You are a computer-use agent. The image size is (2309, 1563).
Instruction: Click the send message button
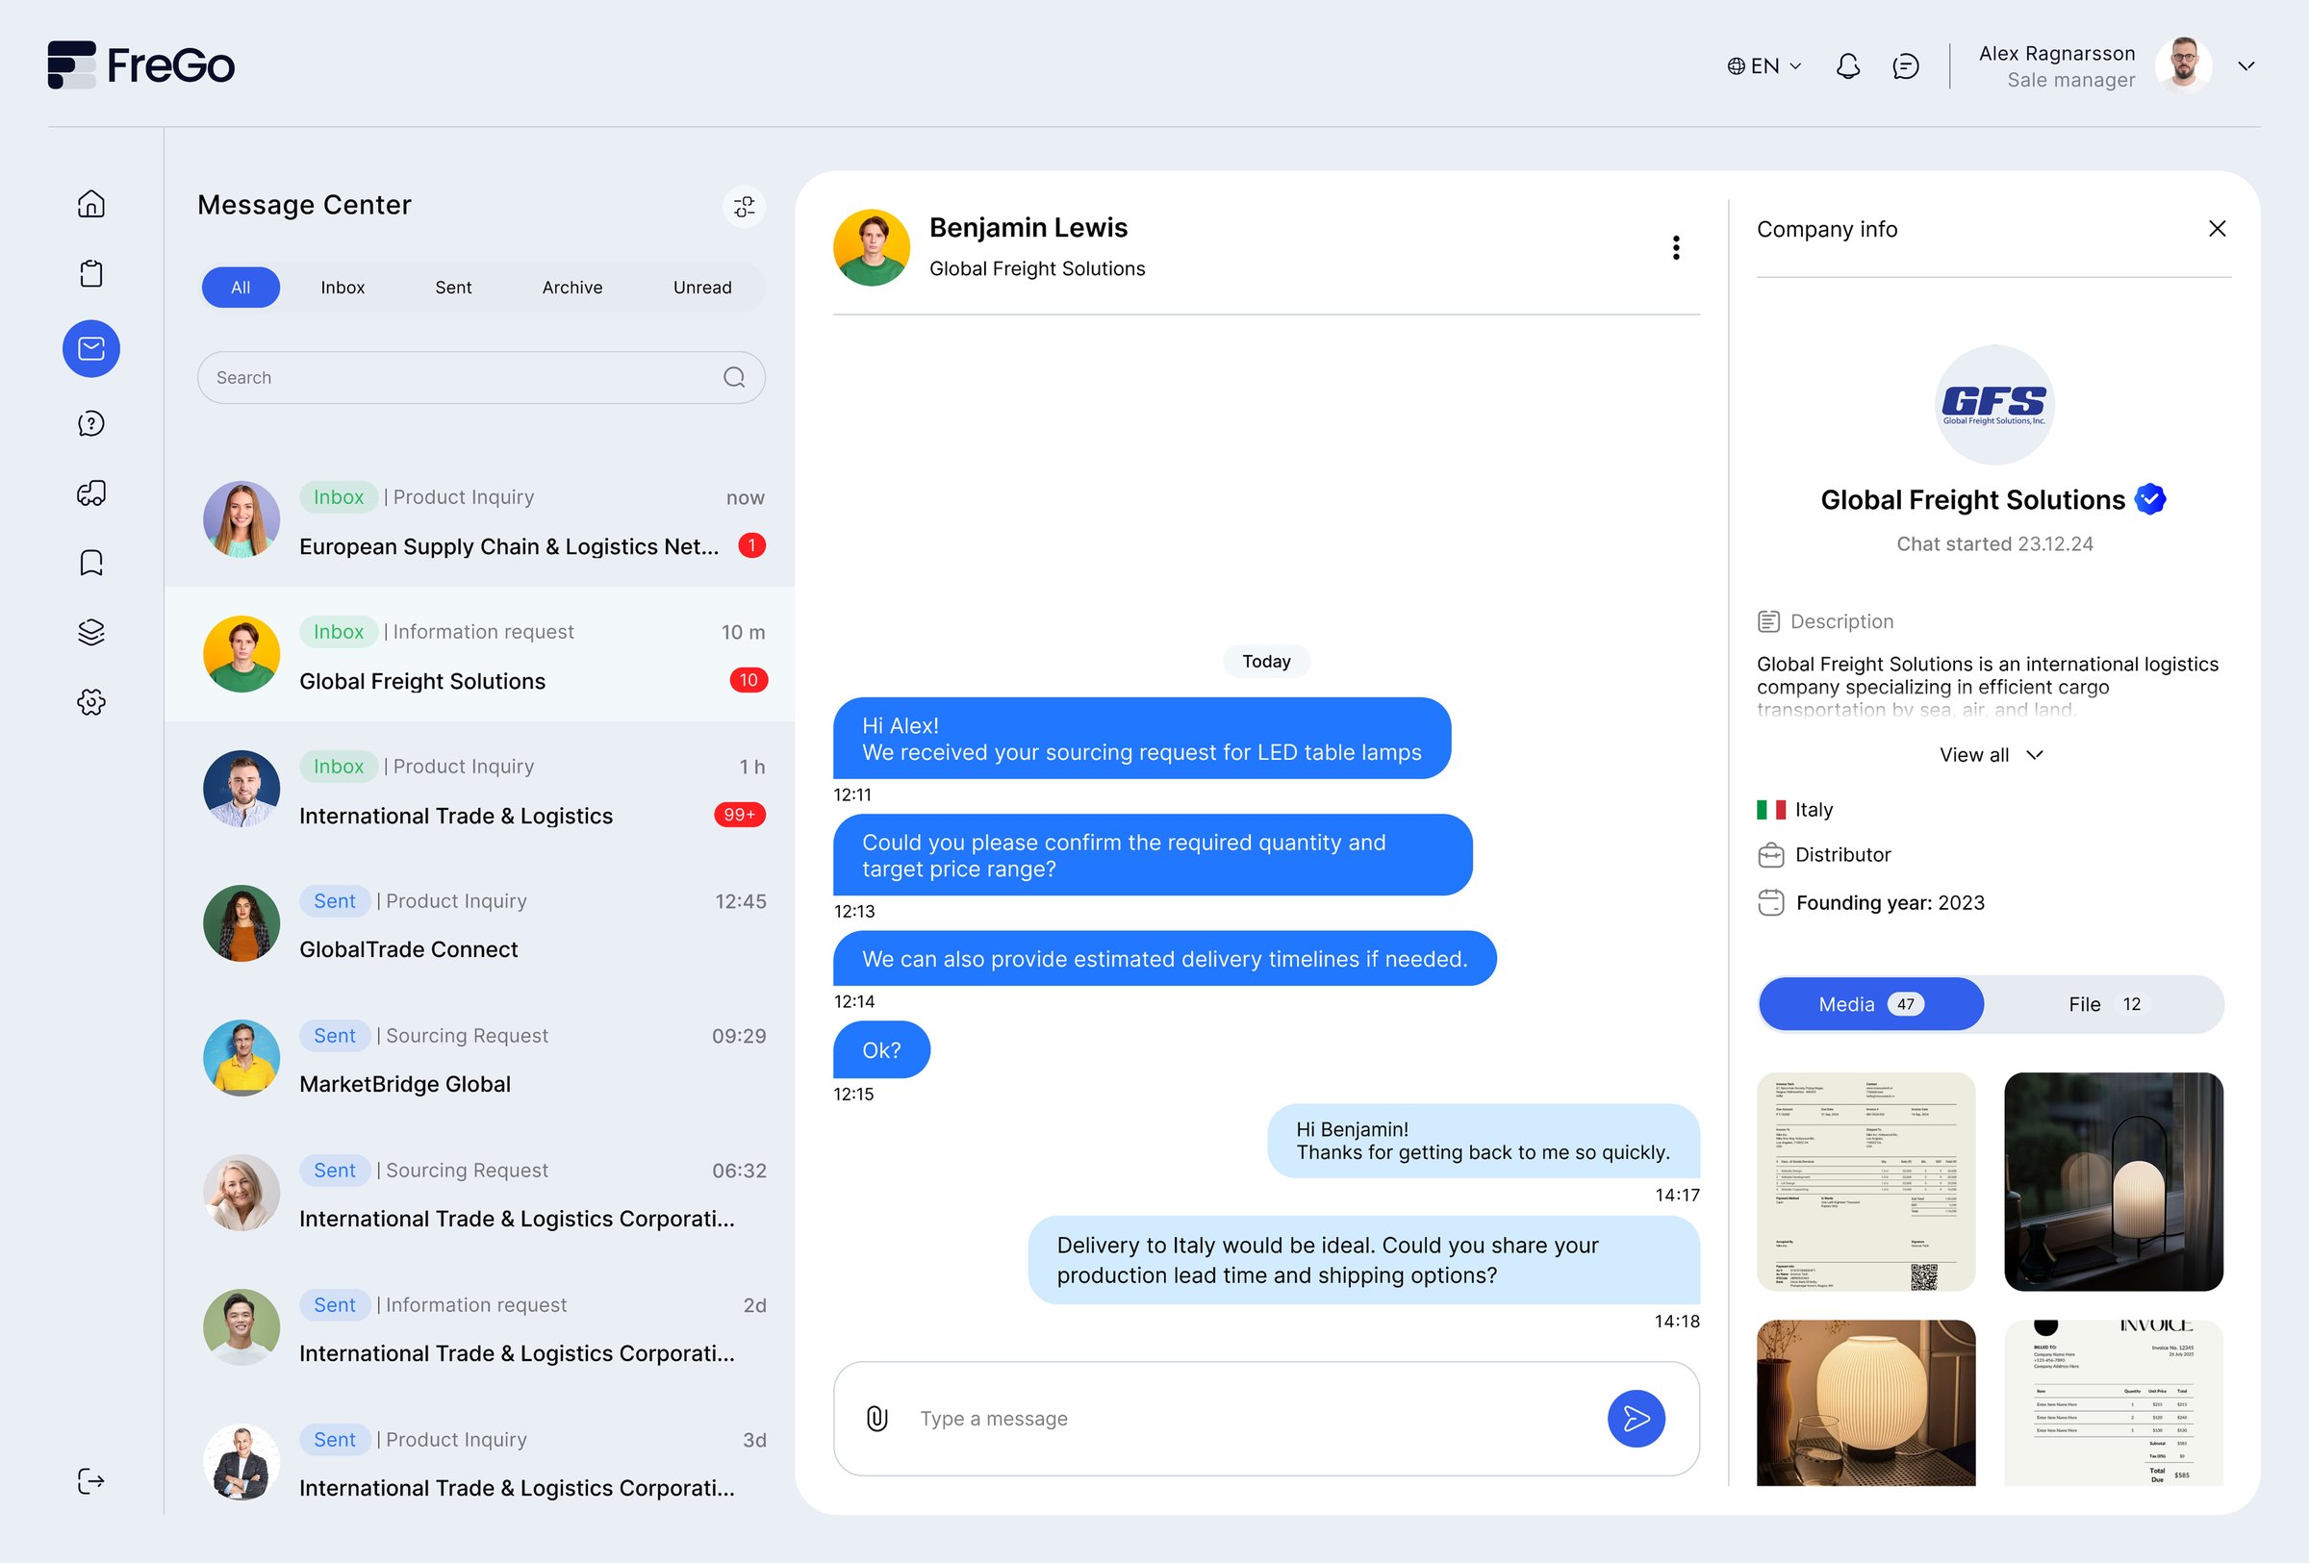pos(1637,1419)
